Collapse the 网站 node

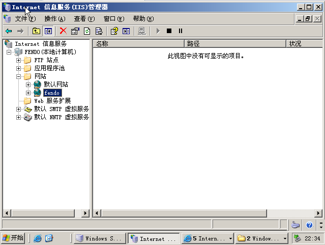coord(18,76)
